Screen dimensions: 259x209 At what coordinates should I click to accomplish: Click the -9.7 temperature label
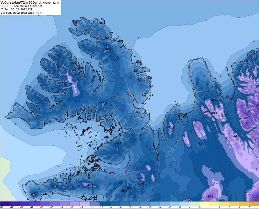(121, 183)
